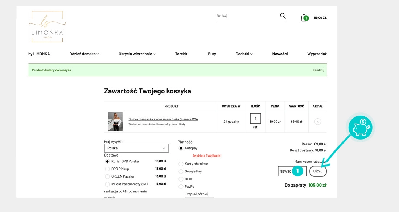
Task: Expand the Odzież damska menu
Action: point(84,54)
